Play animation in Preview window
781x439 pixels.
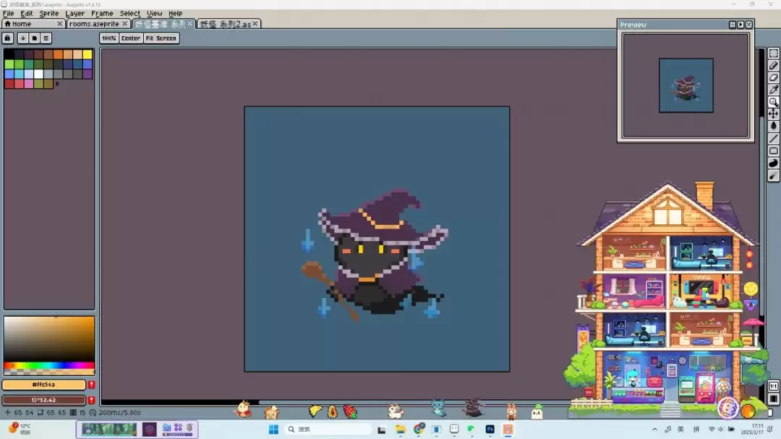click(x=741, y=25)
